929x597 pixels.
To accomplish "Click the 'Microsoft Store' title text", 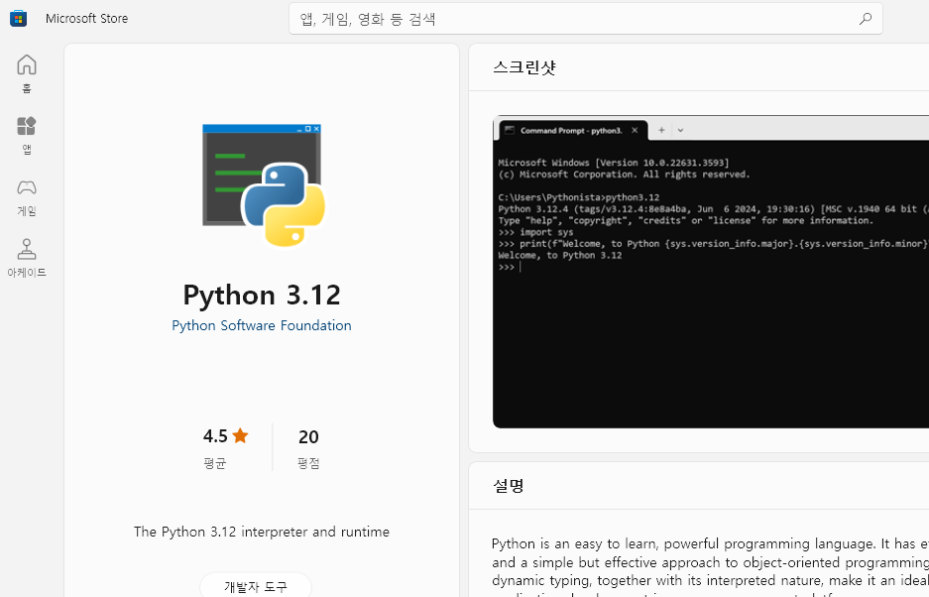I will pyautogui.click(x=86, y=19).
